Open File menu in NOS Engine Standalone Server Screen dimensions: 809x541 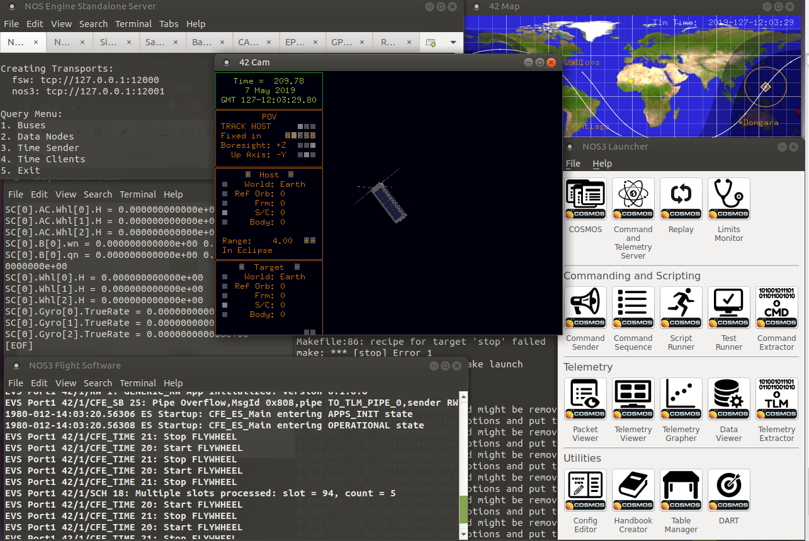11,24
